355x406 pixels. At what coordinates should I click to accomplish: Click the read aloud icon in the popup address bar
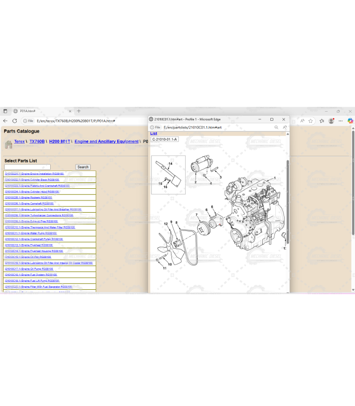pyautogui.click(x=285, y=127)
